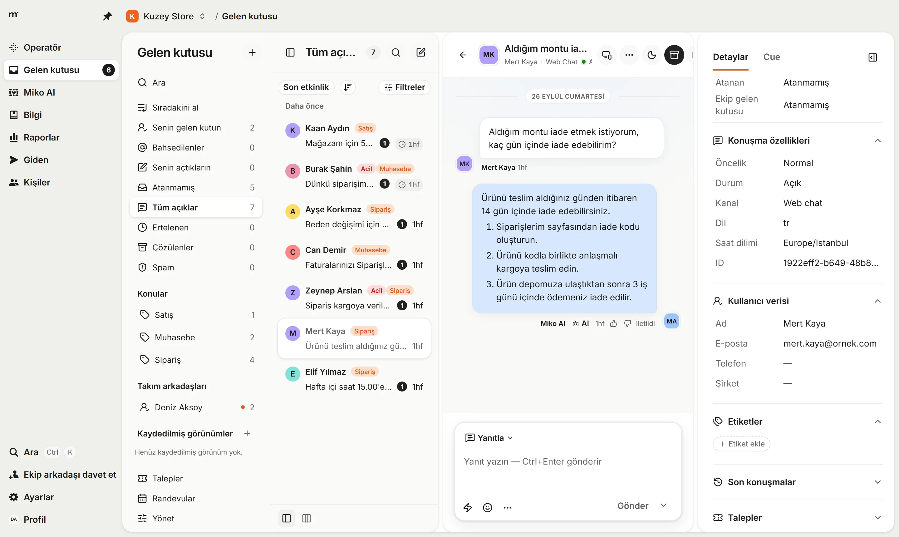Open the three-dot menu in the conversation header
The image size is (899, 537).
(x=629, y=55)
